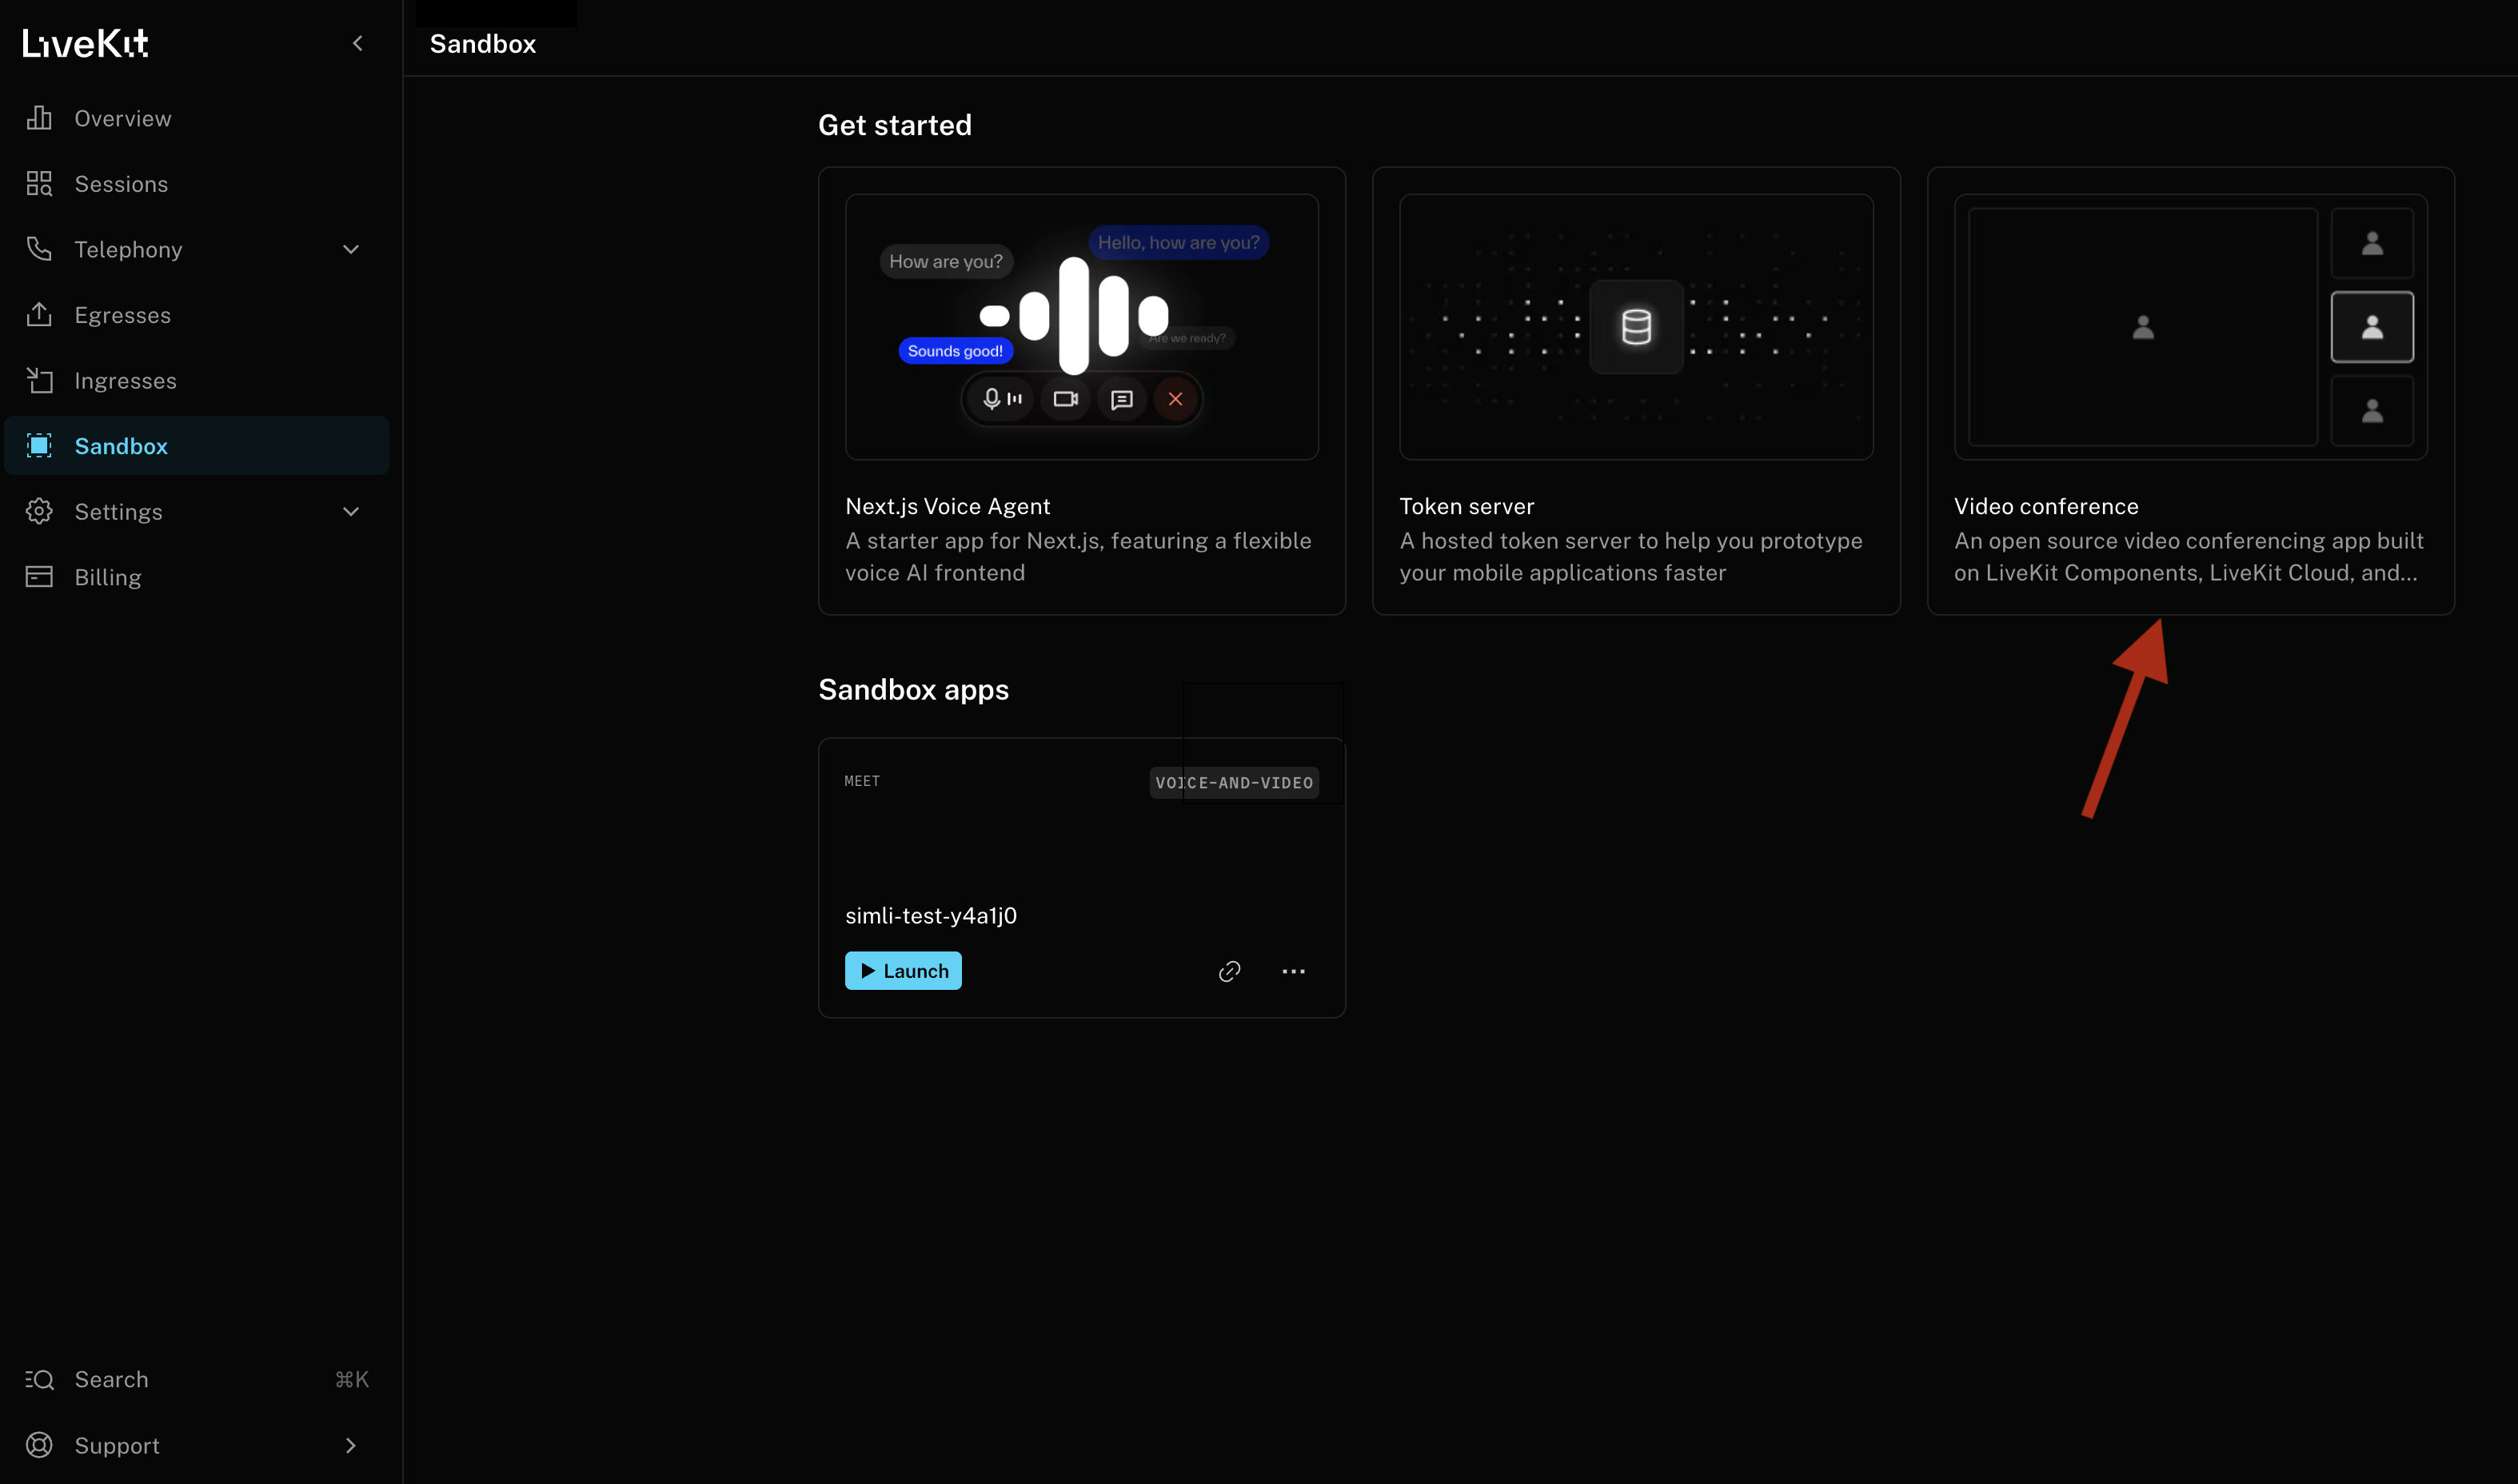Image resolution: width=2518 pixels, height=1484 pixels.
Task: Click the Token server description text
Action: tap(1631, 557)
